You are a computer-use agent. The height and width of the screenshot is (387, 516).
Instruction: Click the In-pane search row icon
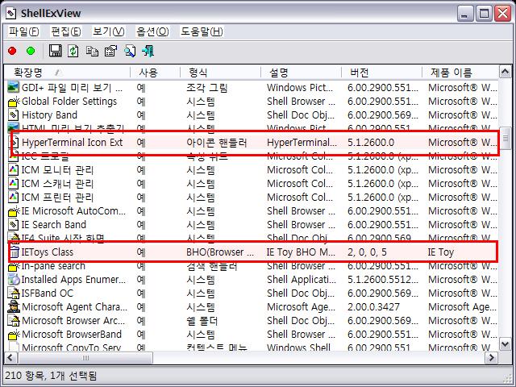tap(14, 266)
